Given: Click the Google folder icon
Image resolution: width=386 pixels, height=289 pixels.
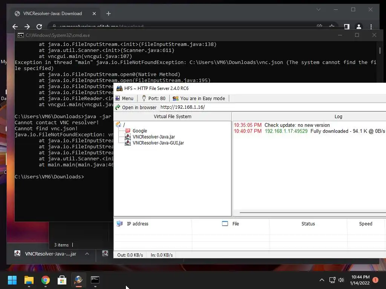Looking at the screenshot, I should [x=128, y=131].
